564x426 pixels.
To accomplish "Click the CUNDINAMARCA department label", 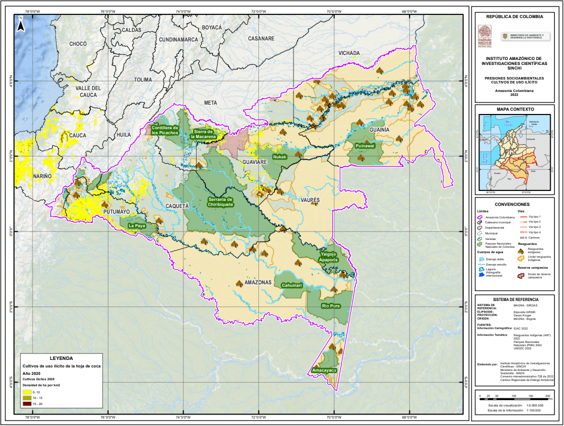I will [178, 40].
